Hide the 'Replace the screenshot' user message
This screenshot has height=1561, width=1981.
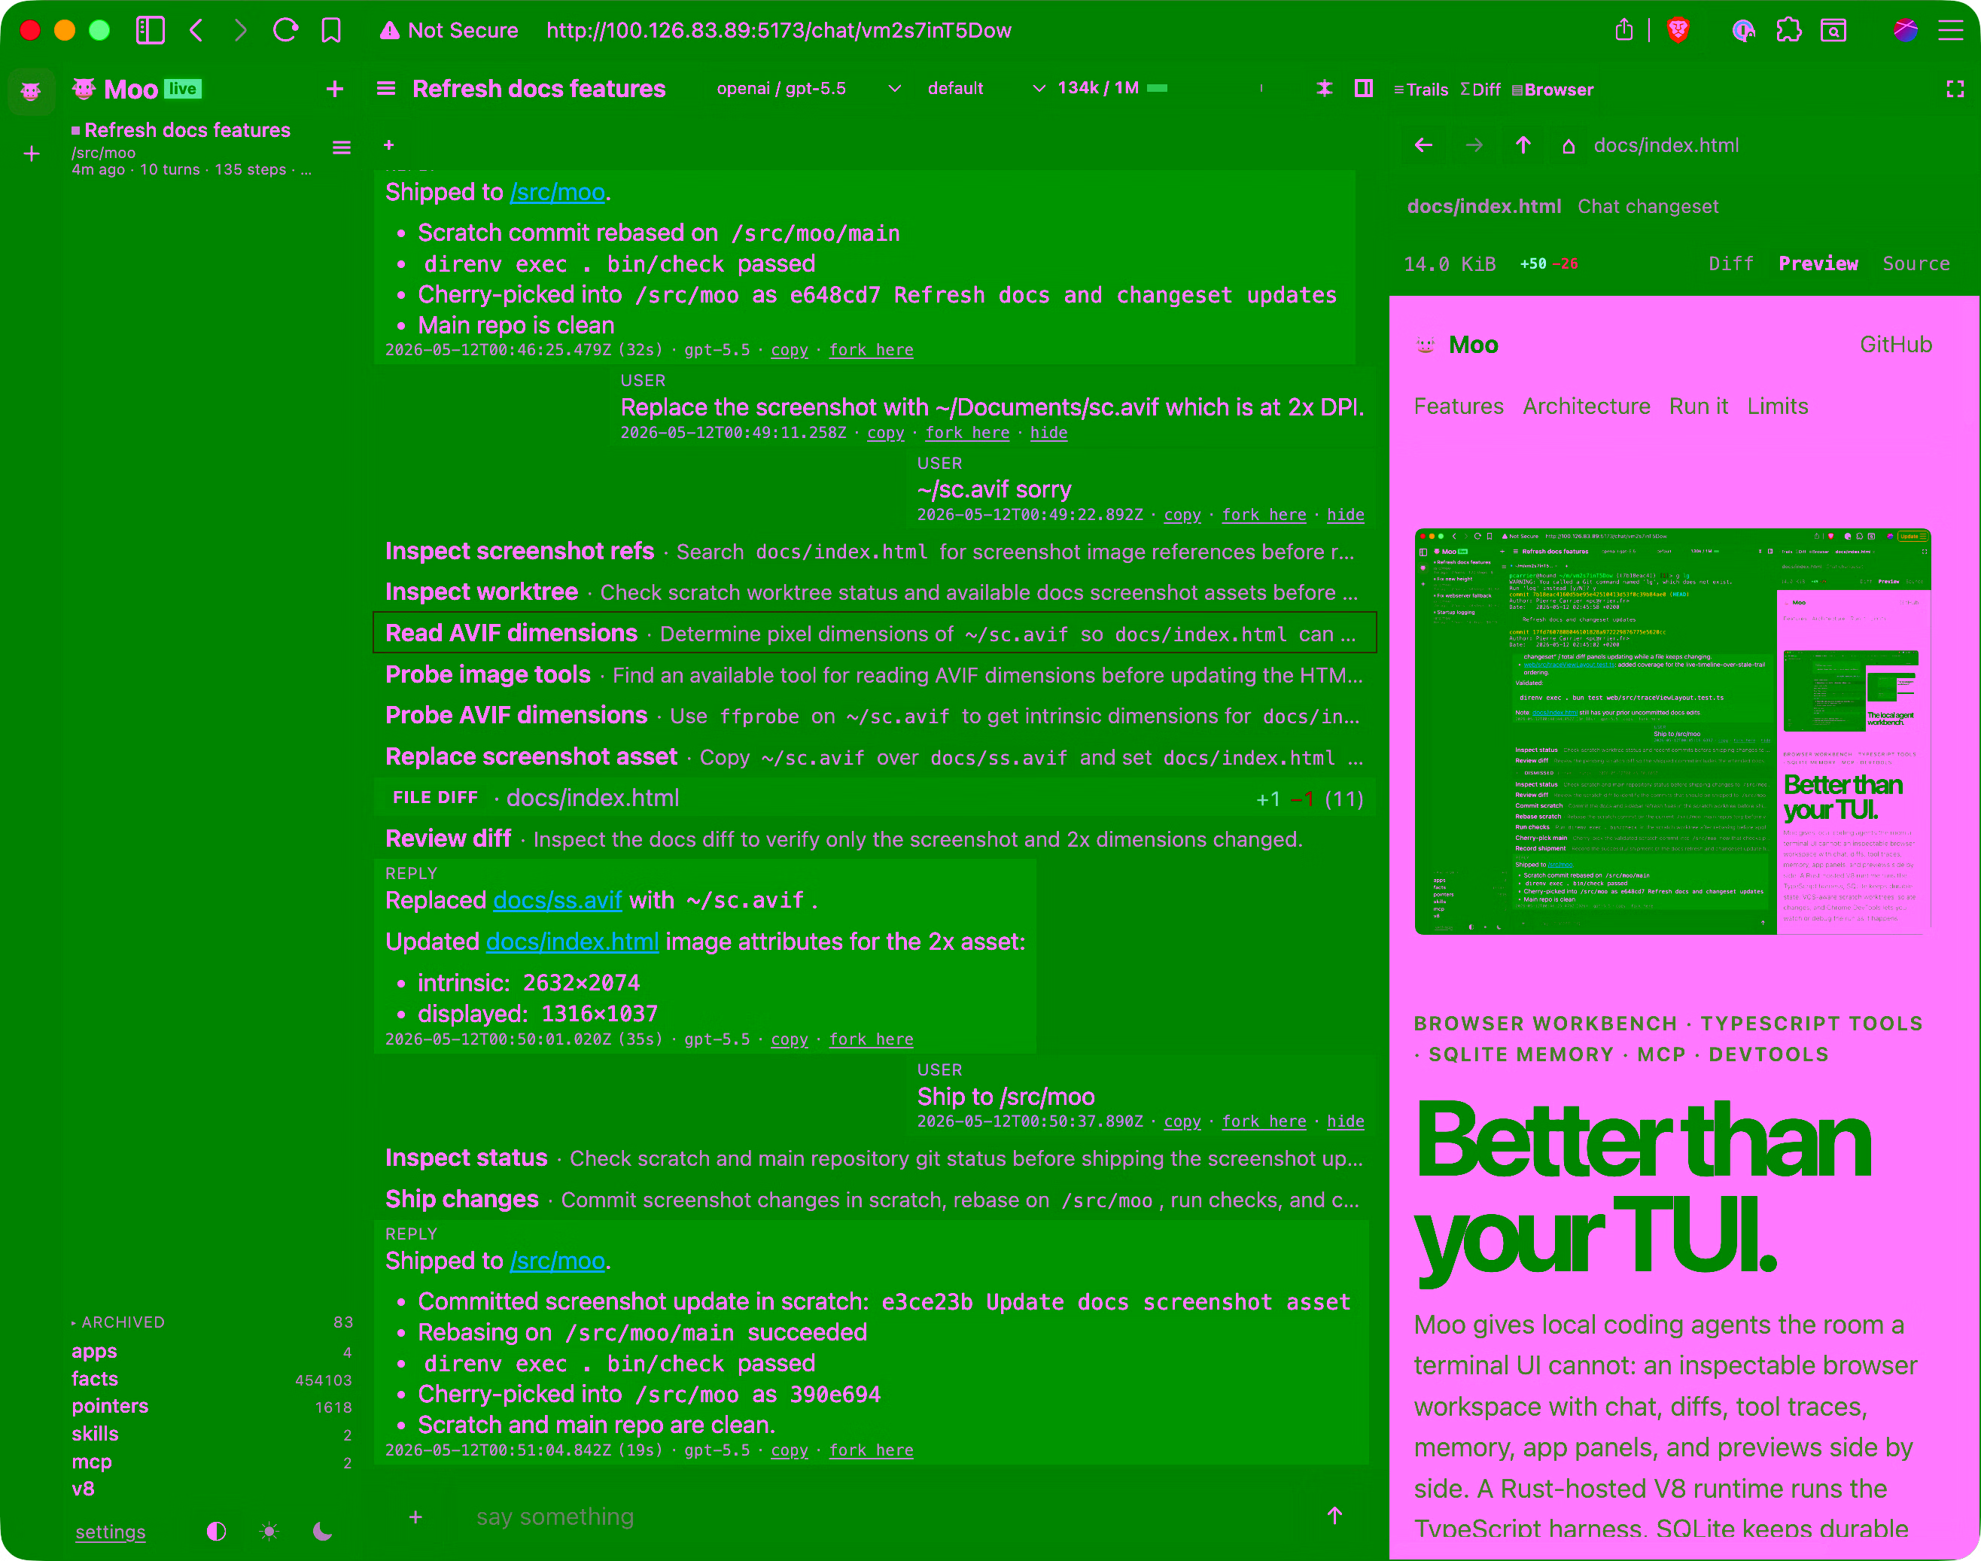pyautogui.click(x=1048, y=432)
